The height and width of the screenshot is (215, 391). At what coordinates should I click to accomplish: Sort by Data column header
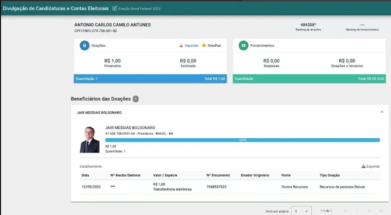click(x=85, y=175)
